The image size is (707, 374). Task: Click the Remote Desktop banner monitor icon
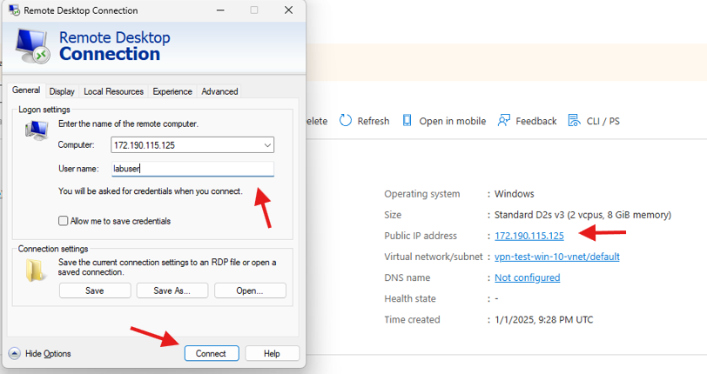tap(32, 46)
